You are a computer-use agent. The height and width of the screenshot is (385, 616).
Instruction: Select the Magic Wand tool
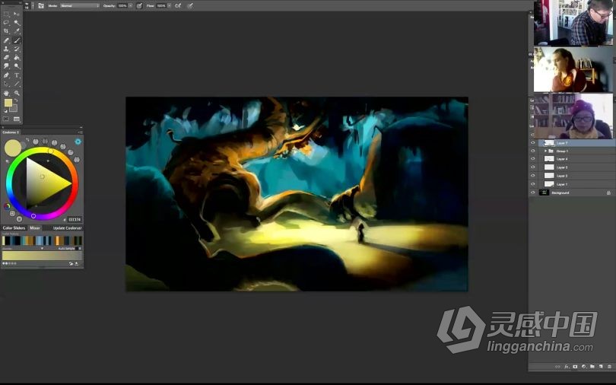tap(17, 22)
